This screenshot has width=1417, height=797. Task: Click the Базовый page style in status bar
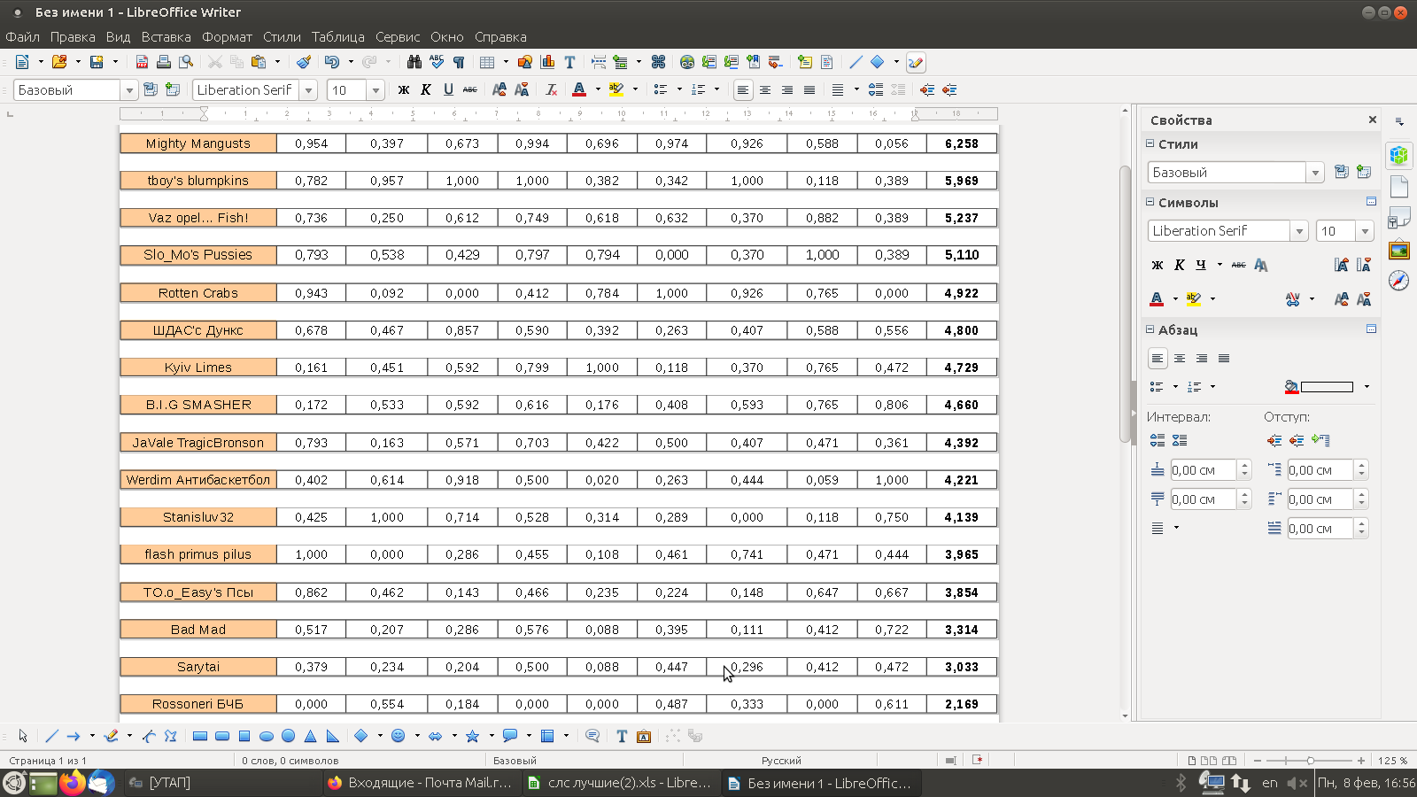[x=515, y=760]
